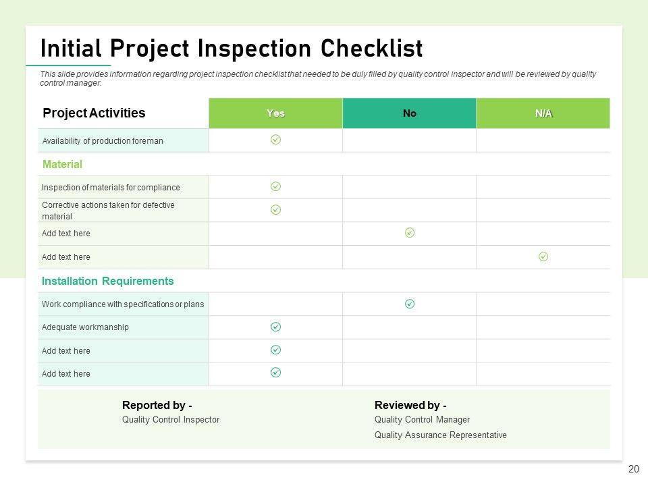Click the slide number 20
The image size is (648, 486).
633,469
